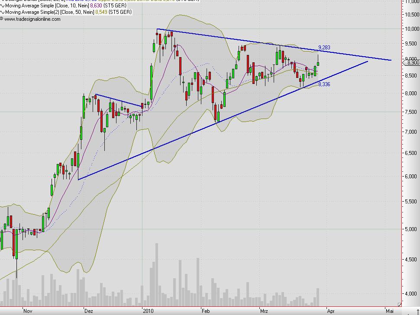Click the up arrow below the price axis

coord(417,312)
